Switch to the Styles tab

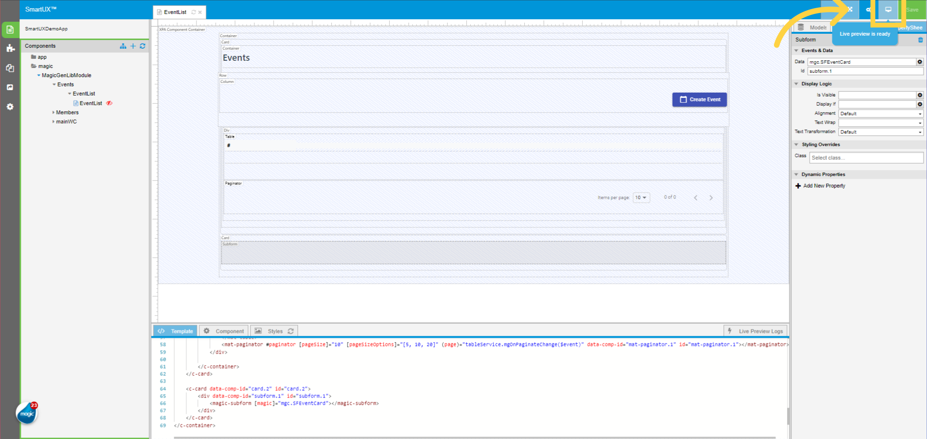(275, 331)
